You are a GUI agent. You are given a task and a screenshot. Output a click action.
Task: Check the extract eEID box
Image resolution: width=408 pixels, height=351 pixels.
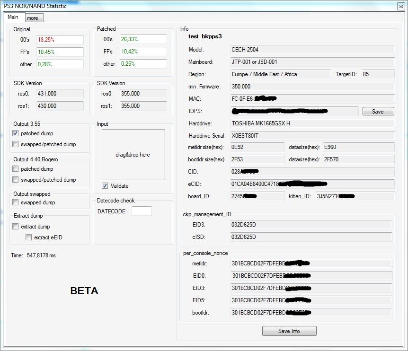(29, 237)
